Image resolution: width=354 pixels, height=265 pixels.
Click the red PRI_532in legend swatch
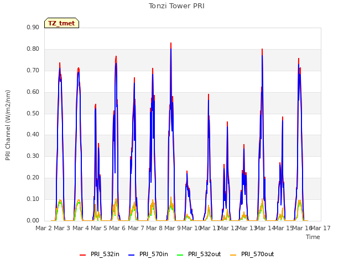[82, 255]
